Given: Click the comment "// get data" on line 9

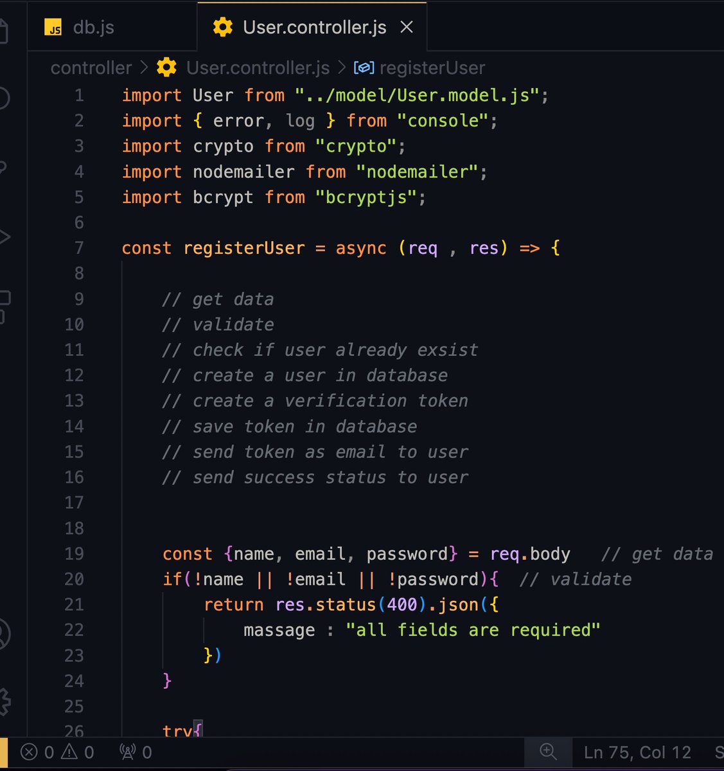Looking at the screenshot, I should click(218, 299).
